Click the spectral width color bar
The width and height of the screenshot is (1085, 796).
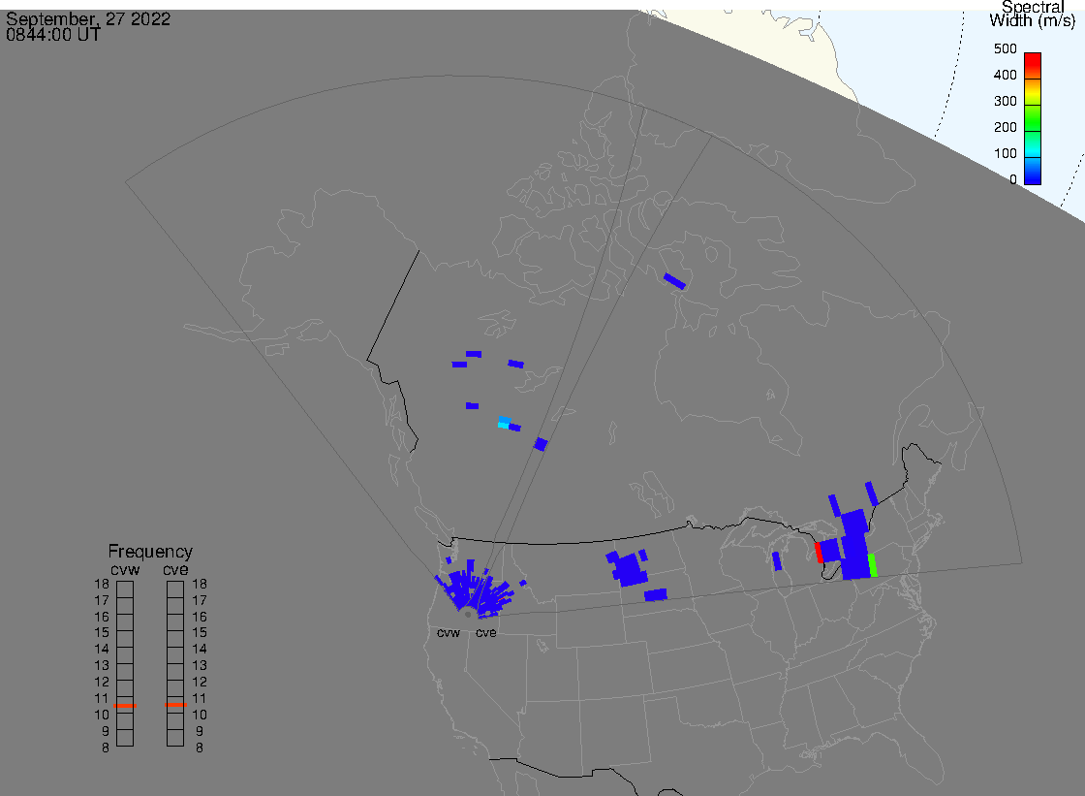point(1033,118)
